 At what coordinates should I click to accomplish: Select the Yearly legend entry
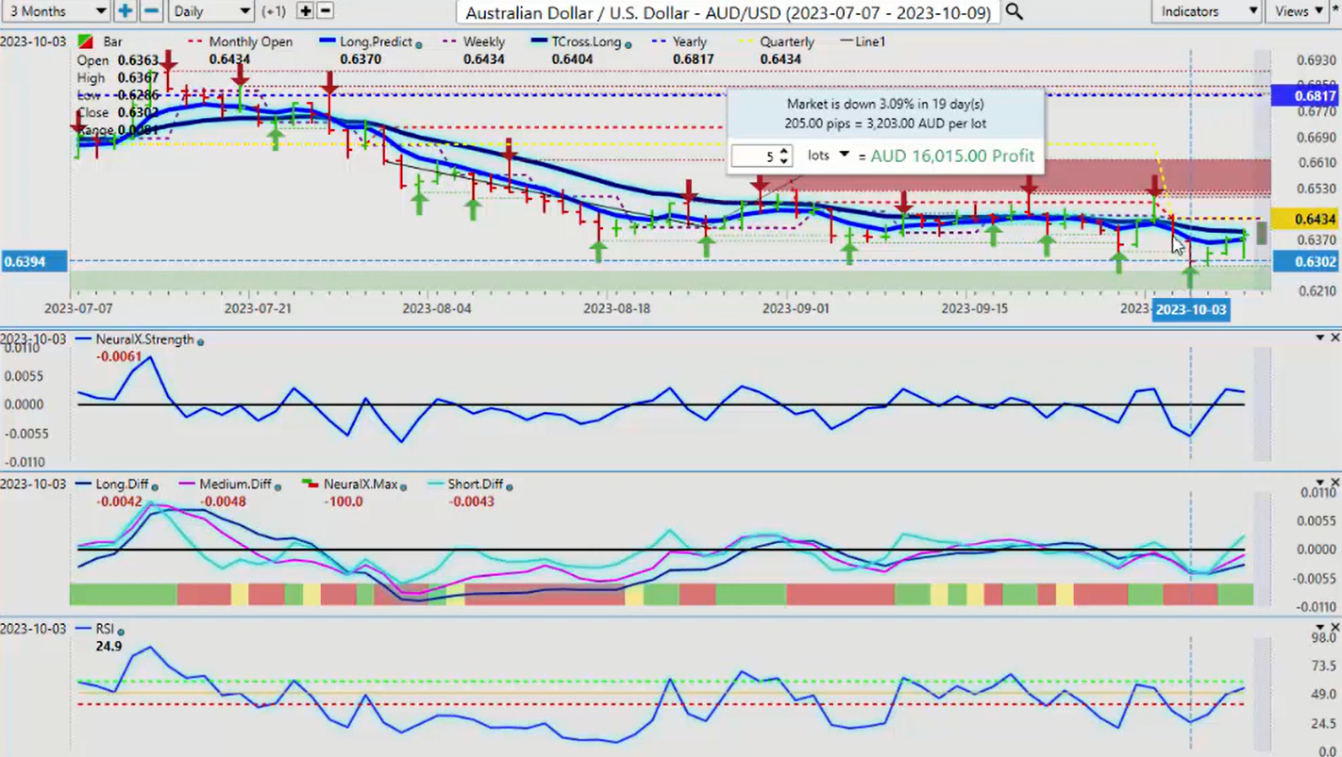tap(689, 42)
